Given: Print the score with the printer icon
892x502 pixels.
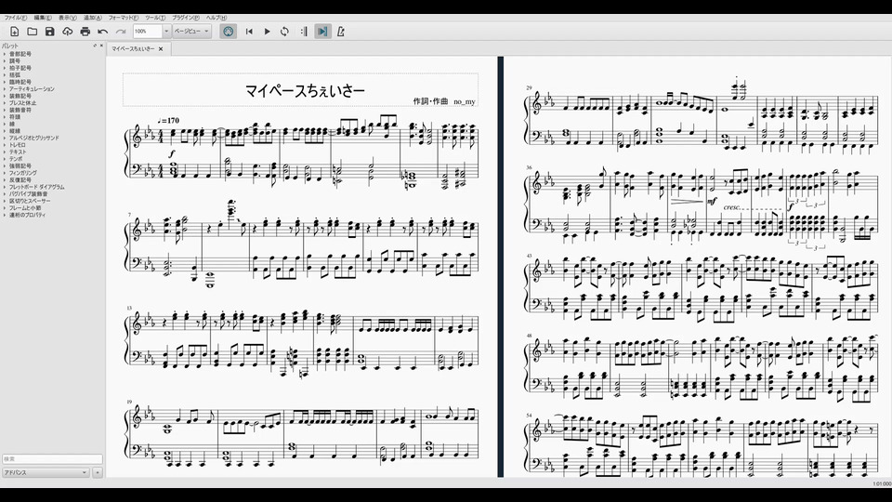Looking at the screenshot, I should [85, 32].
